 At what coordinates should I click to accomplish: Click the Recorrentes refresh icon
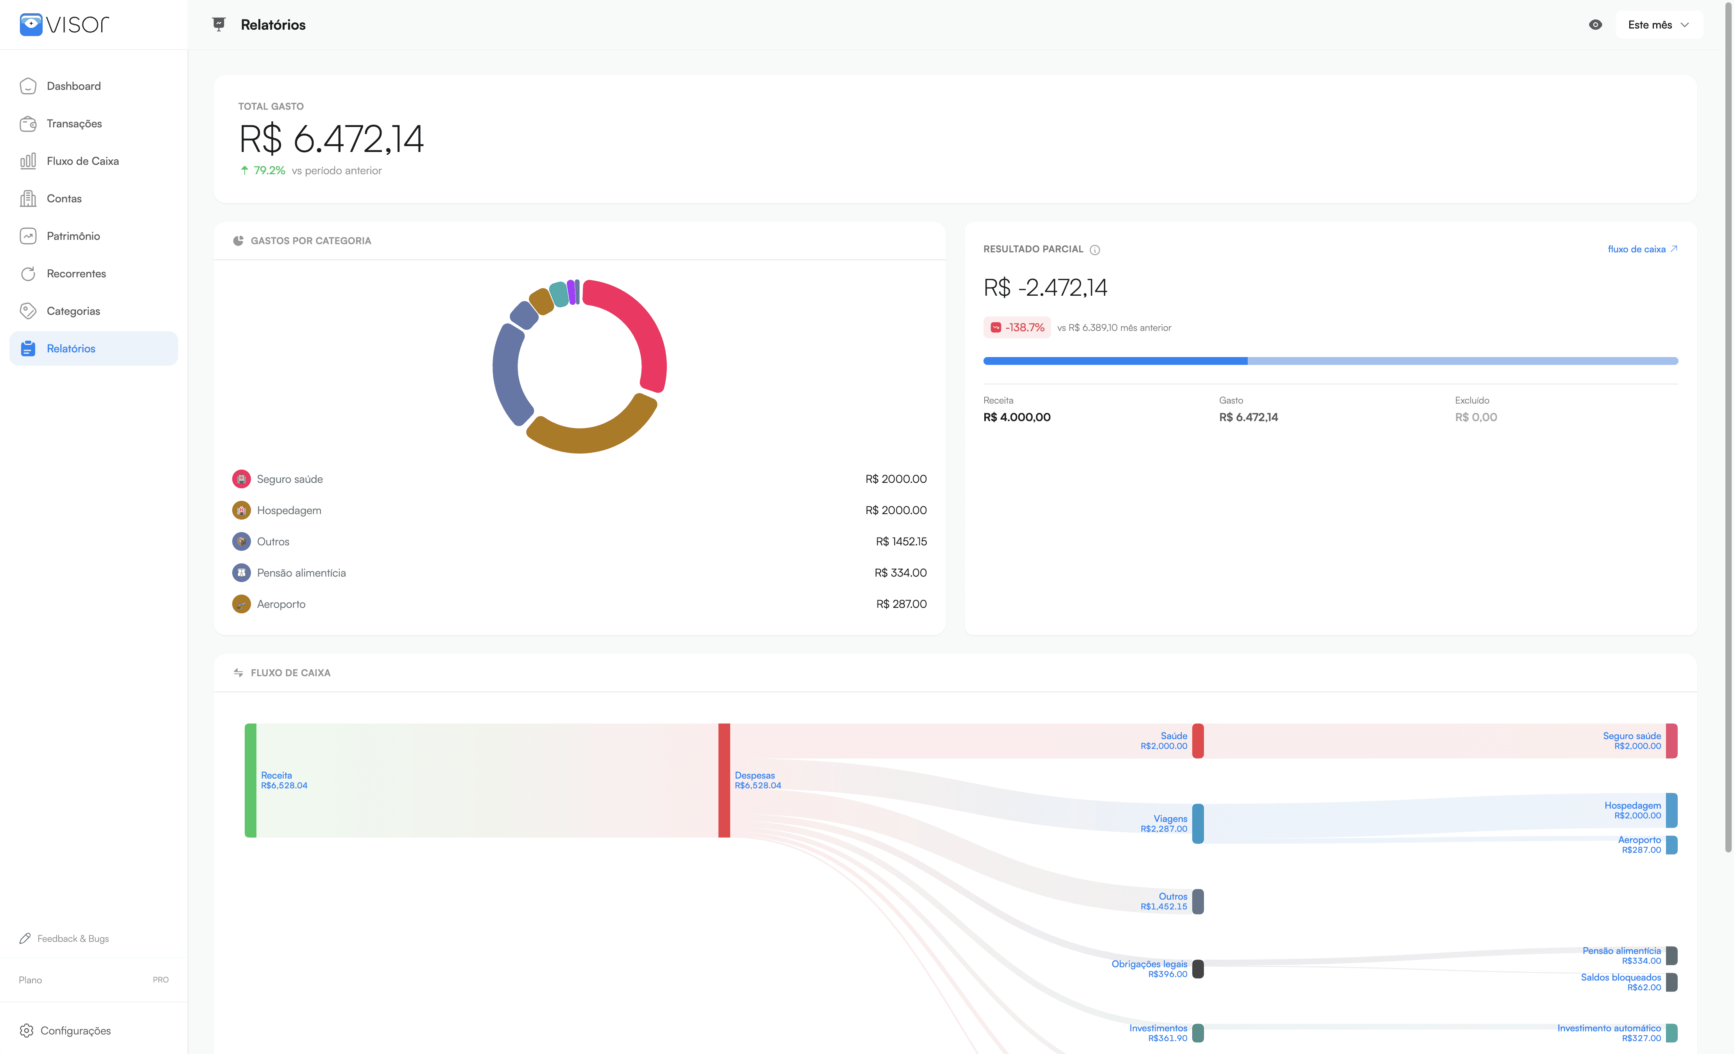pyautogui.click(x=28, y=273)
